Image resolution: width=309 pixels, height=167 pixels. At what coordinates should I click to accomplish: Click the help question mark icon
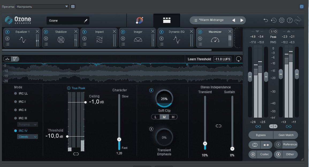(x=289, y=20)
